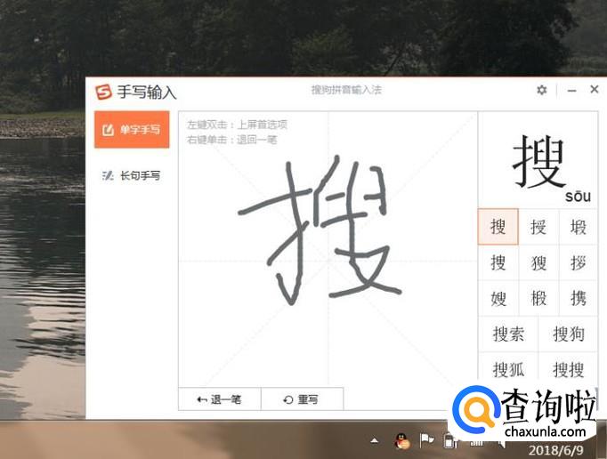Pick the word suggestion 搜狐
Screen dimensions: 607x459
point(508,369)
